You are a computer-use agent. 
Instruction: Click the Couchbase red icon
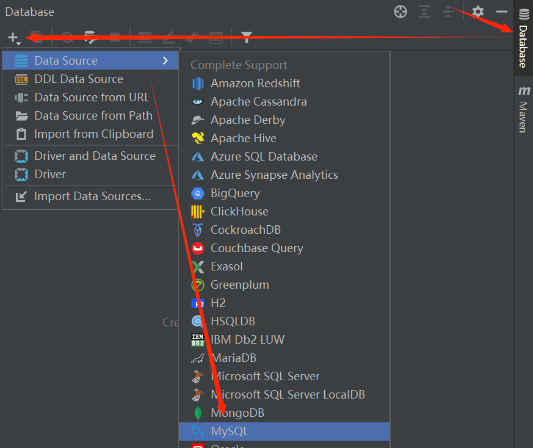point(197,248)
